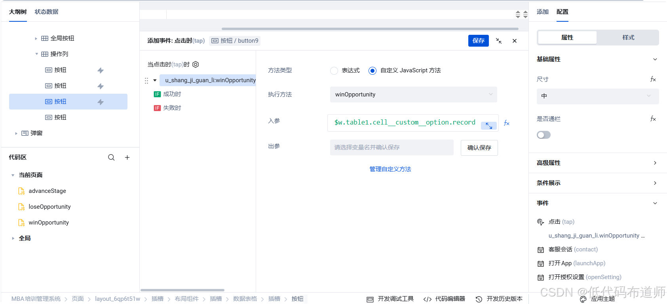Collapse the 基础属性 section
Image resolution: width=667 pixels, height=304 pixels.
coord(655,59)
